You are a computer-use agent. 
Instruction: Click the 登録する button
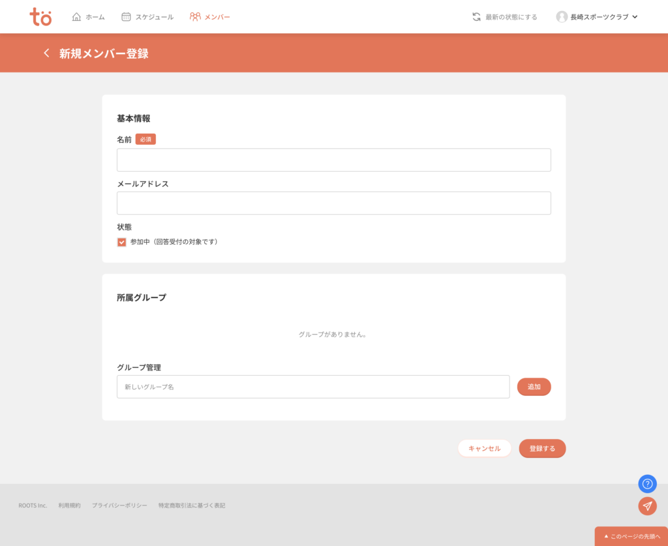click(542, 448)
